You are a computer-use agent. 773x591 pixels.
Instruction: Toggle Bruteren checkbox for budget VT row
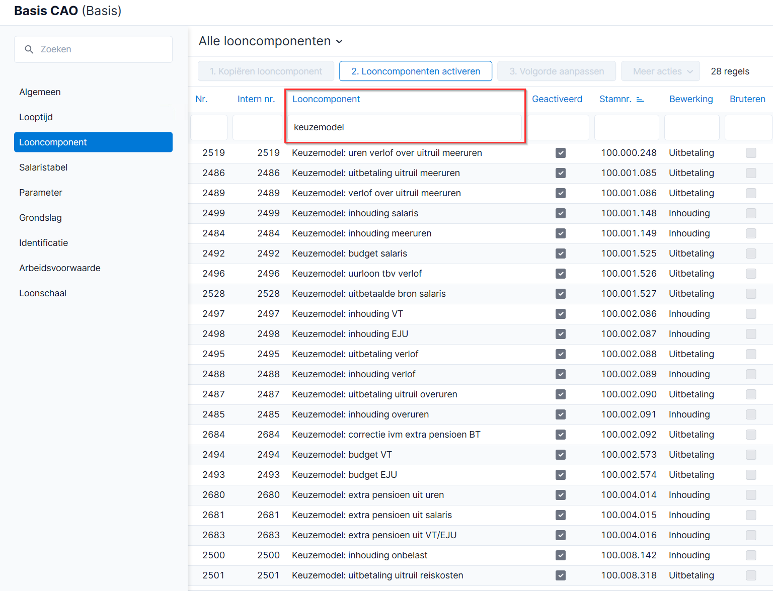point(751,455)
